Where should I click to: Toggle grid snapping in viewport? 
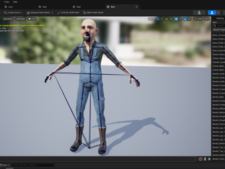pyautogui.click(x=176, y=19)
